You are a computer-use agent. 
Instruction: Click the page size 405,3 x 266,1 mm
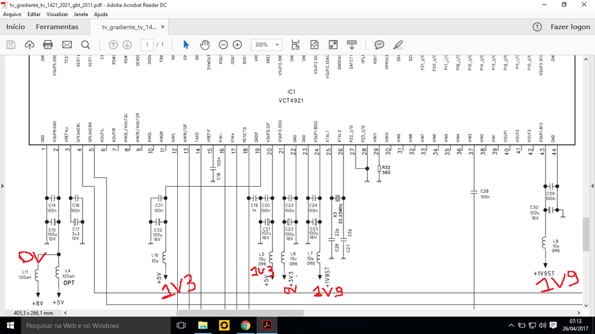coord(33,313)
